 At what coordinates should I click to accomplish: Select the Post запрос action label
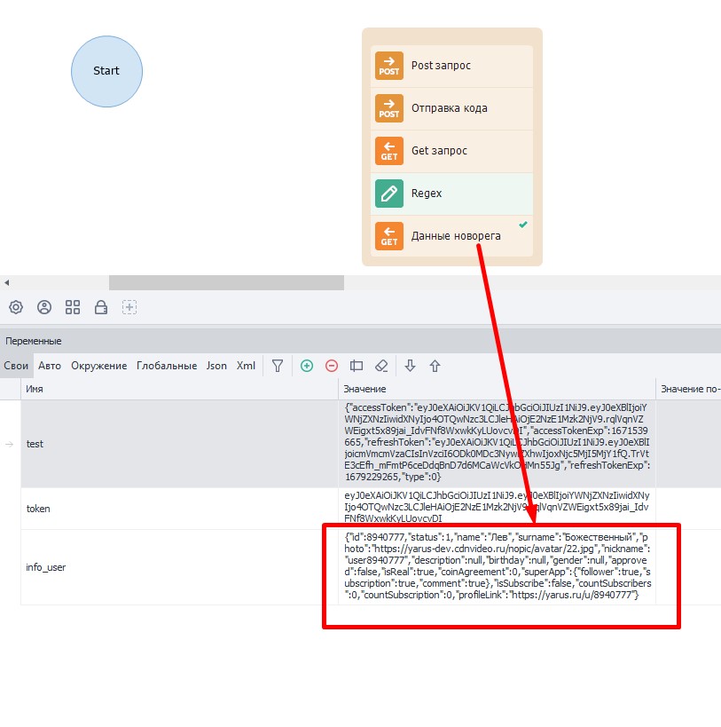(441, 66)
